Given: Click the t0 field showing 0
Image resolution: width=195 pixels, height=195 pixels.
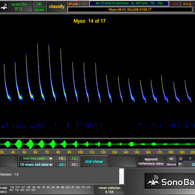Looking at the screenshot, I should point(189,159).
